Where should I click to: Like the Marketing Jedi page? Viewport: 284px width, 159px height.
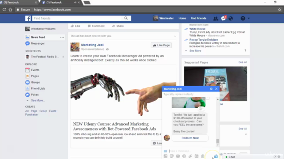pyautogui.click(x=162, y=45)
